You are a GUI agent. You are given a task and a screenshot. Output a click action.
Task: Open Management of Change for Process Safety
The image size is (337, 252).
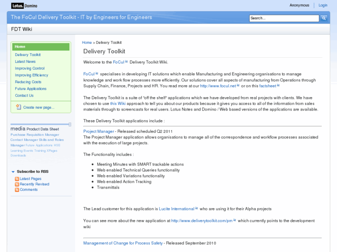[x=123, y=243]
